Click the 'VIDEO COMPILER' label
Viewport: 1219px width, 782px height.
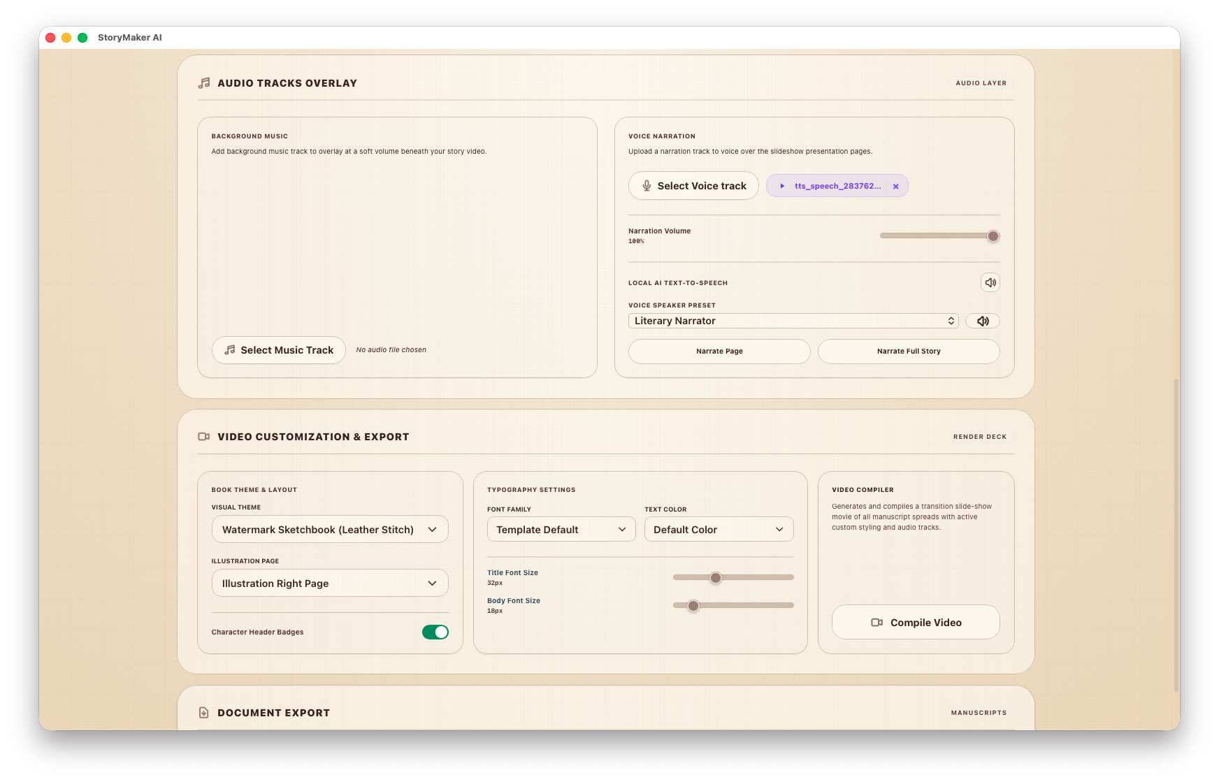[x=863, y=490]
